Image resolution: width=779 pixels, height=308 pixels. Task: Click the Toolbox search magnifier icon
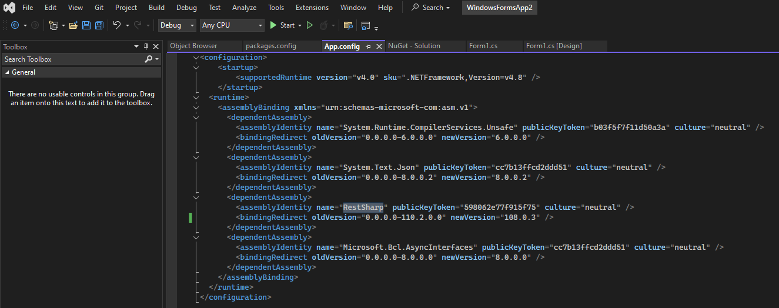tap(149, 59)
